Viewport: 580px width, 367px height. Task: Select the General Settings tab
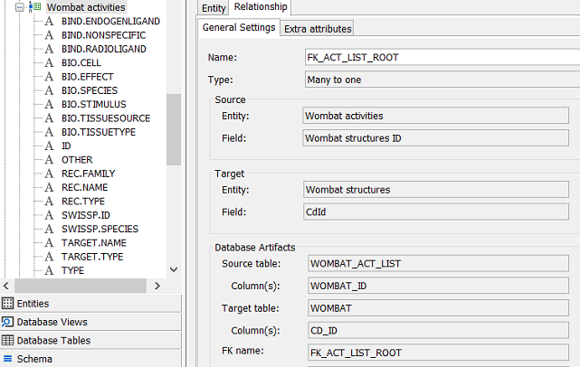(x=238, y=28)
